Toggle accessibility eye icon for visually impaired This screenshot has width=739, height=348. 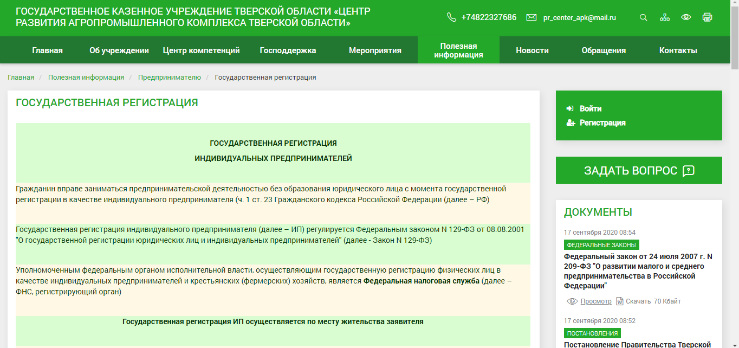(x=686, y=17)
